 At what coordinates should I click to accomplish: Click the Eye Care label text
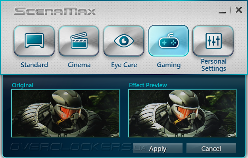pyautogui.click(x=124, y=65)
